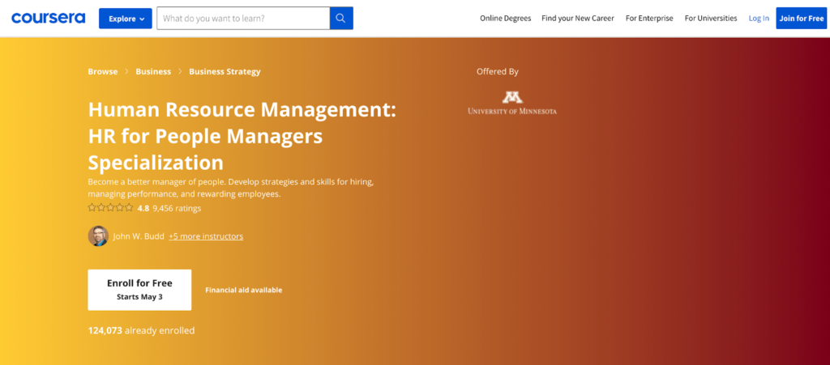
Task: Click the star rating icons
Action: point(110,208)
